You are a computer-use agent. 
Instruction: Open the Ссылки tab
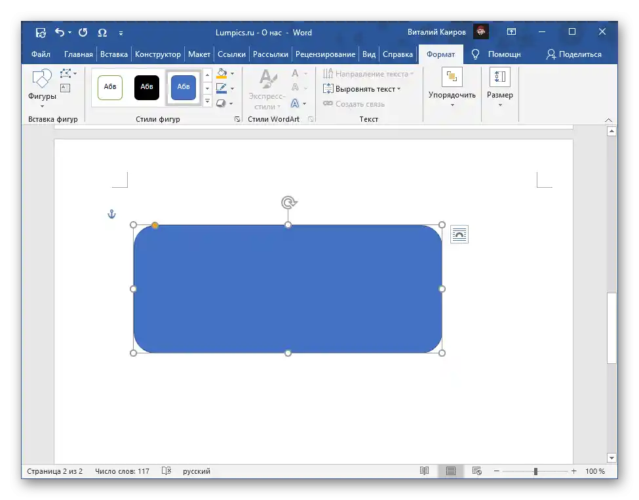click(231, 54)
